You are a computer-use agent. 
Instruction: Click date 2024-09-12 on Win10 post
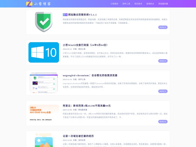click(67, 49)
